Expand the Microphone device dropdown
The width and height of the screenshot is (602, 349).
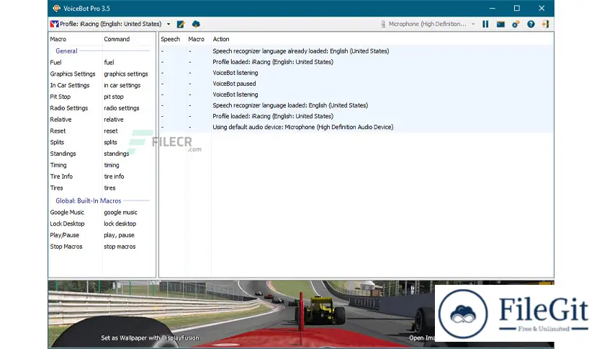point(473,24)
